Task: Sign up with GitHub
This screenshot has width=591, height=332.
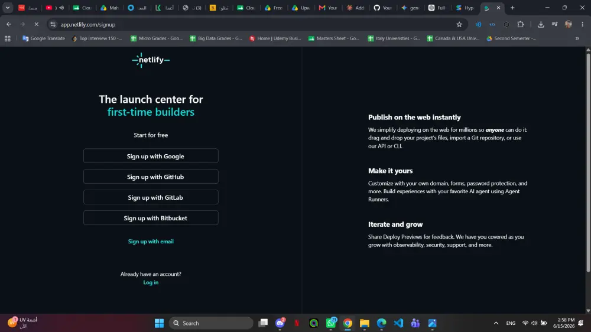Action: pyautogui.click(x=151, y=177)
